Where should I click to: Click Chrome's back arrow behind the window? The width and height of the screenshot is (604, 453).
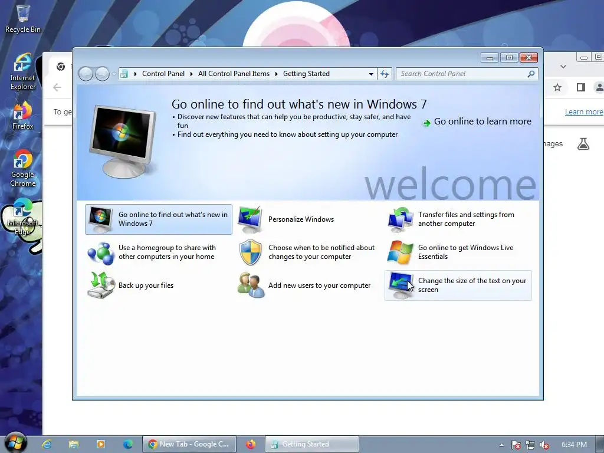(57, 87)
